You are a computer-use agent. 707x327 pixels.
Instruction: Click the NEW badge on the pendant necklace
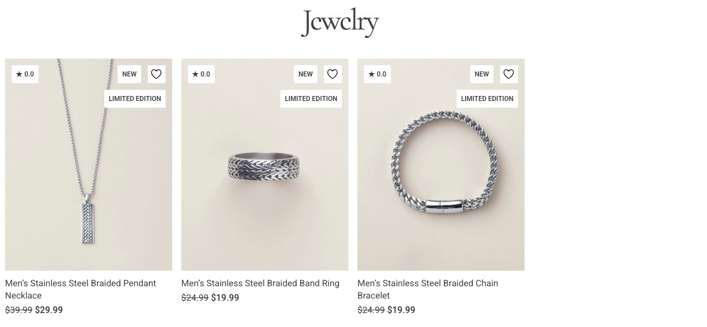(129, 74)
